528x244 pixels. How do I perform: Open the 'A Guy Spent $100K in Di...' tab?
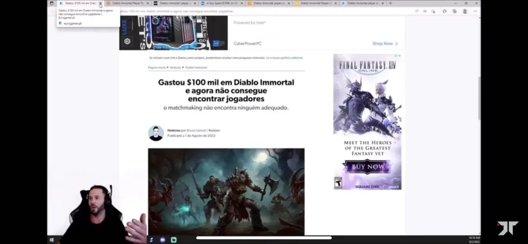tap(221, 3)
